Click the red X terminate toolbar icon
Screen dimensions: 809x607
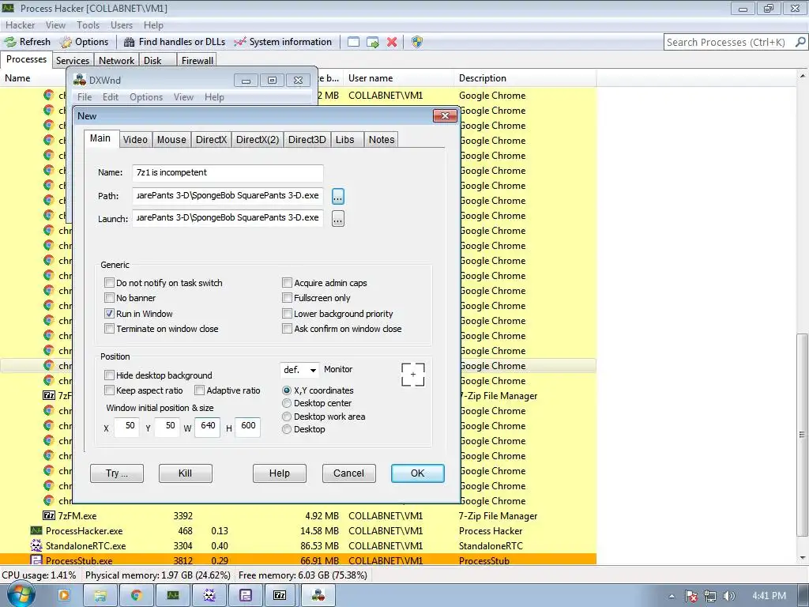tap(392, 42)
